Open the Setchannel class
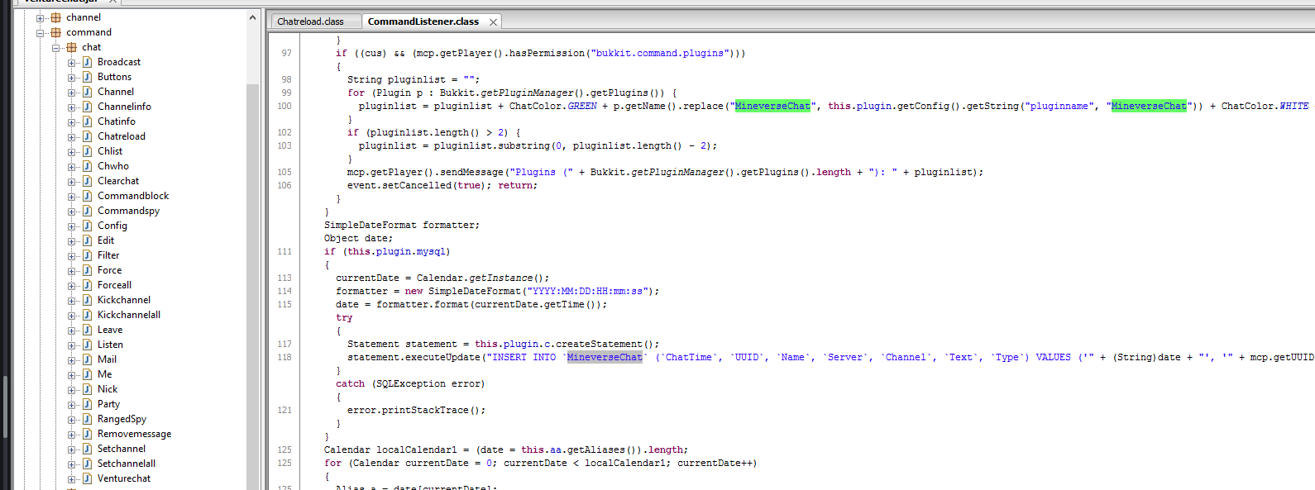 (x=121, y=449)
